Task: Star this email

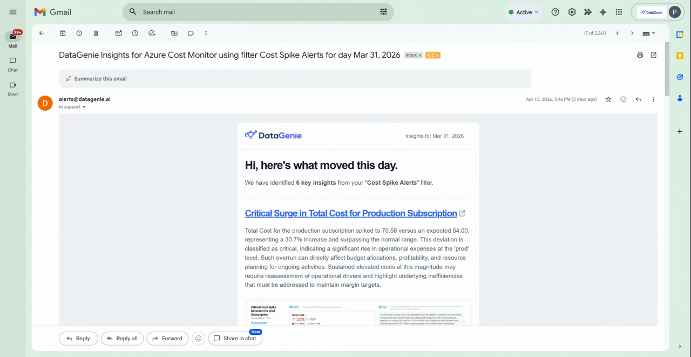Action: pos(608,99)
